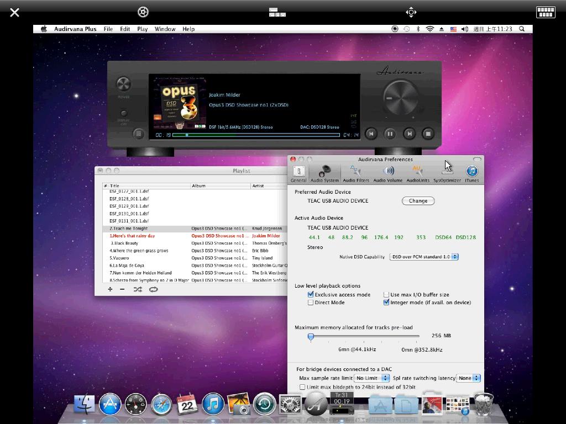Toggle shuffle in the Playlist window

pyautogui.click(x=138, y=289)
